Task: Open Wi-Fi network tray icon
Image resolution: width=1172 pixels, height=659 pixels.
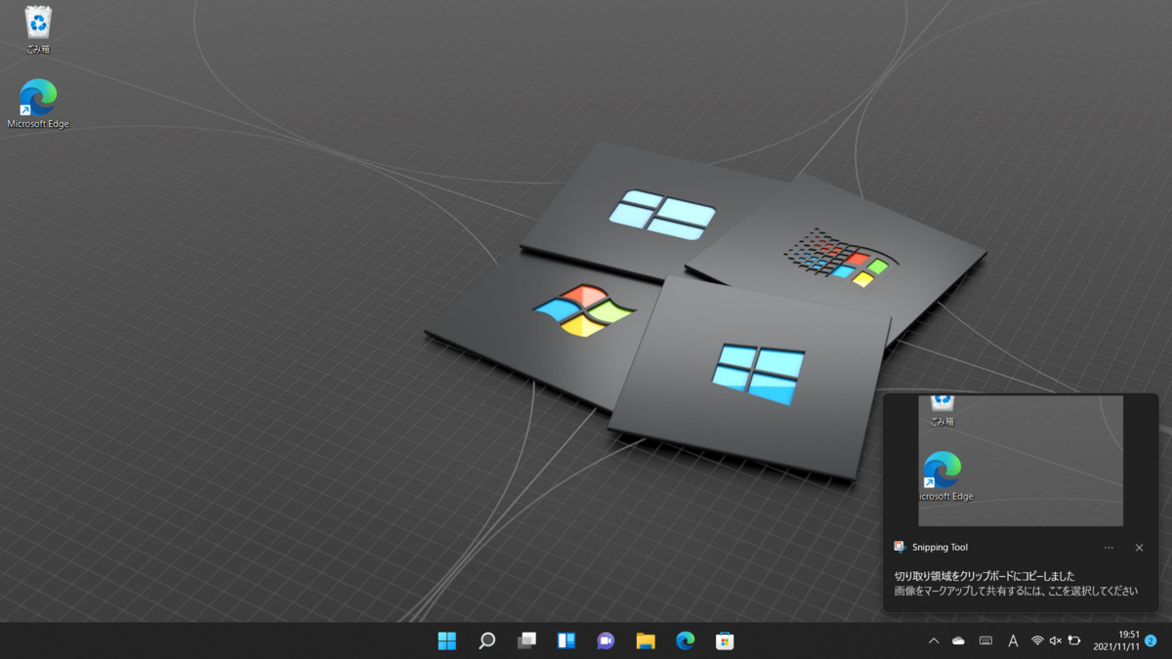Action: coord(1037,640)
